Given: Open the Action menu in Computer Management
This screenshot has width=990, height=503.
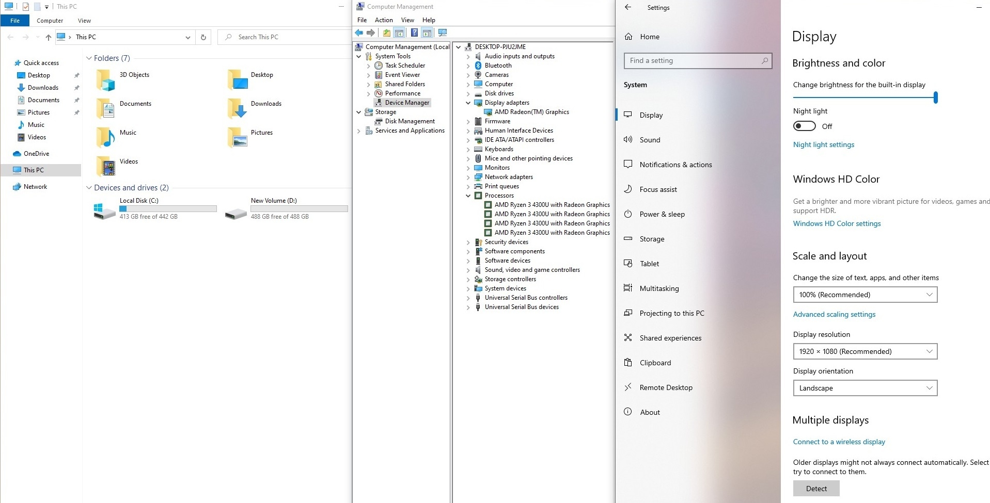Looking at the screenshot, I should pos(384,20).
